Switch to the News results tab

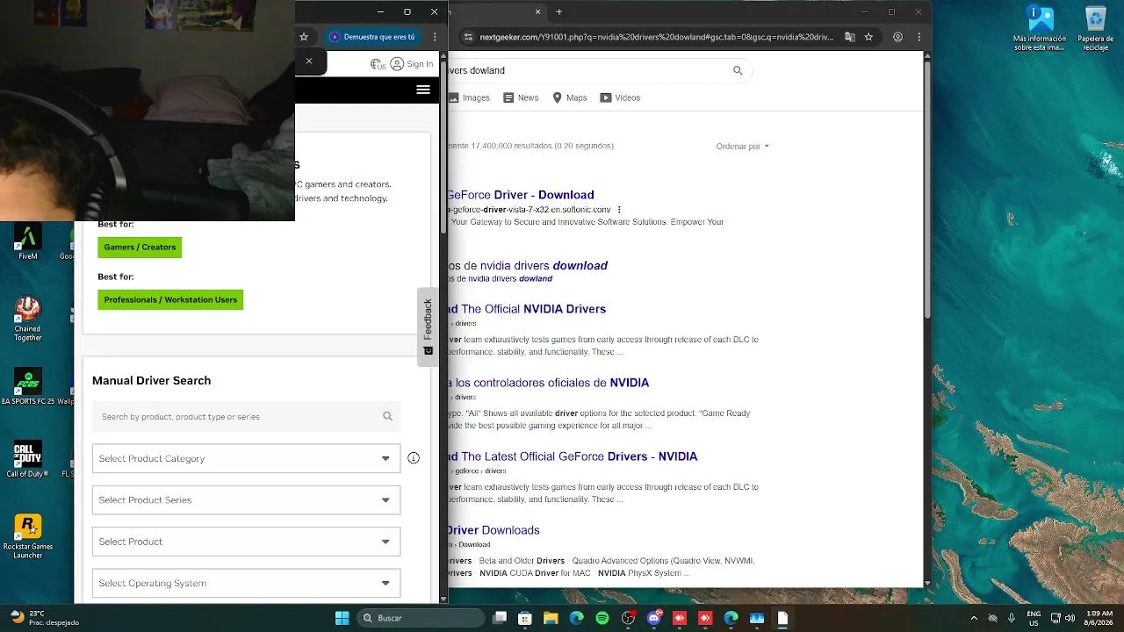click(x=521, y=97)
